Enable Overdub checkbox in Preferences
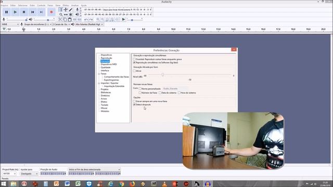 click(134, 59)
